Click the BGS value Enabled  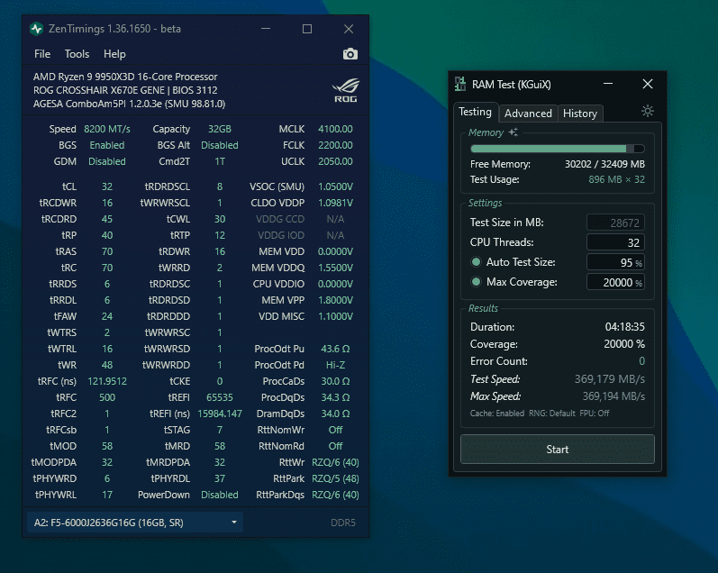(x=107, y=145)
